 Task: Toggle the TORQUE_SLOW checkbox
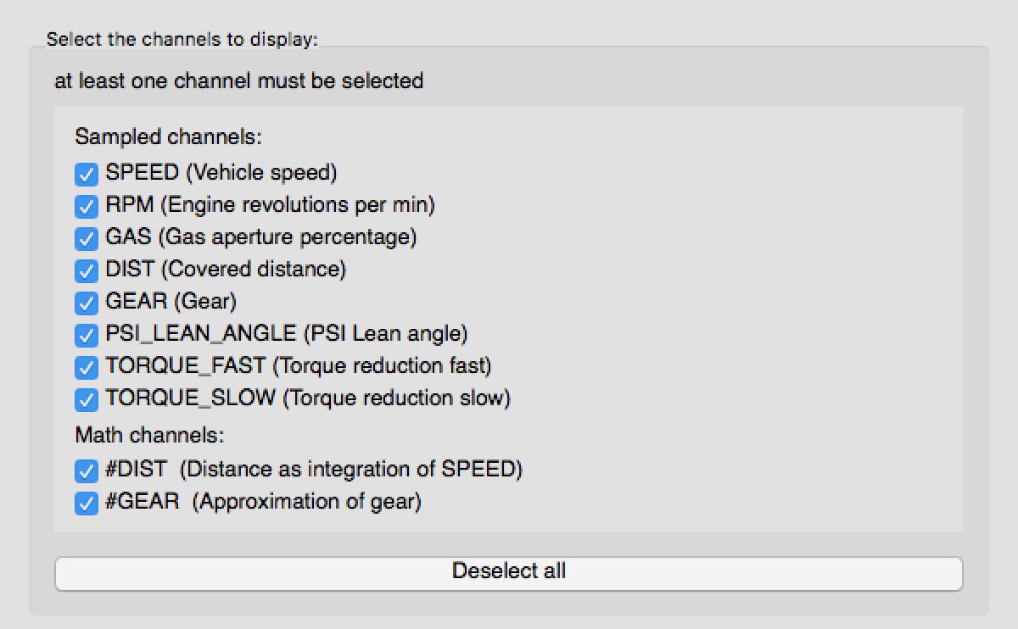pyautogui.click(x=87, y=399)
